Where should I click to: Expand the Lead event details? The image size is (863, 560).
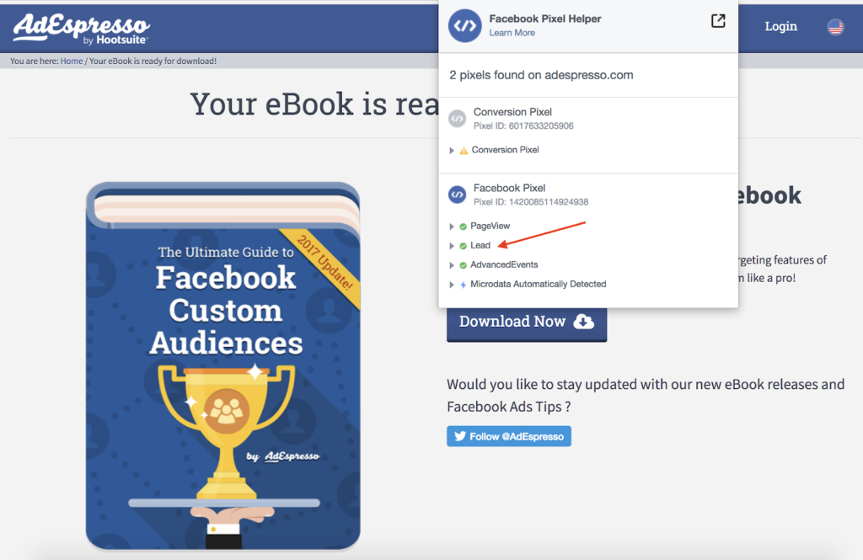pos(452,246)
